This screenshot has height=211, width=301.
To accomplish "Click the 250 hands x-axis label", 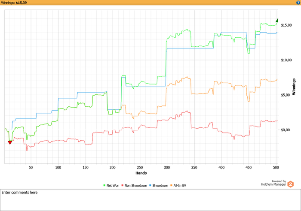I will 140,168.
